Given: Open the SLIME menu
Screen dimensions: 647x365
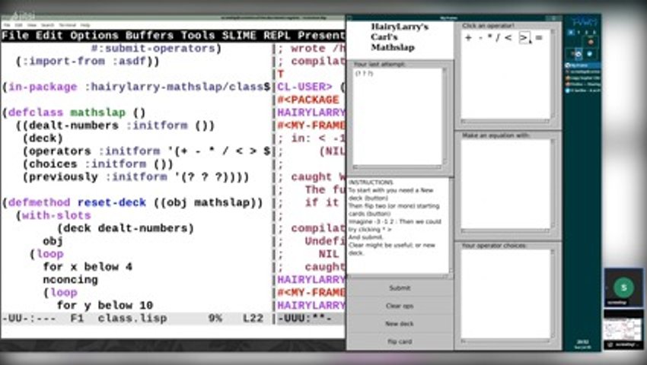Looking at the screenshot, I should 239,36.
